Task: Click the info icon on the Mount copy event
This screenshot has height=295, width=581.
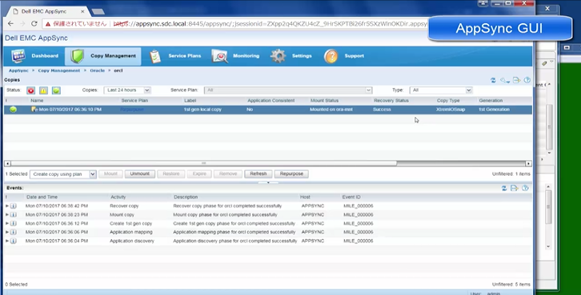Action: pos(14,215)
